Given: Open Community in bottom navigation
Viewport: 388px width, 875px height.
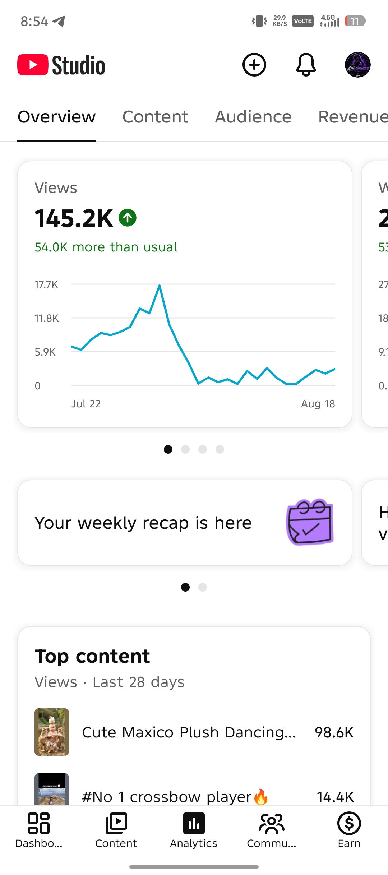Looking at the screenshot, I should tap(272, 831).
